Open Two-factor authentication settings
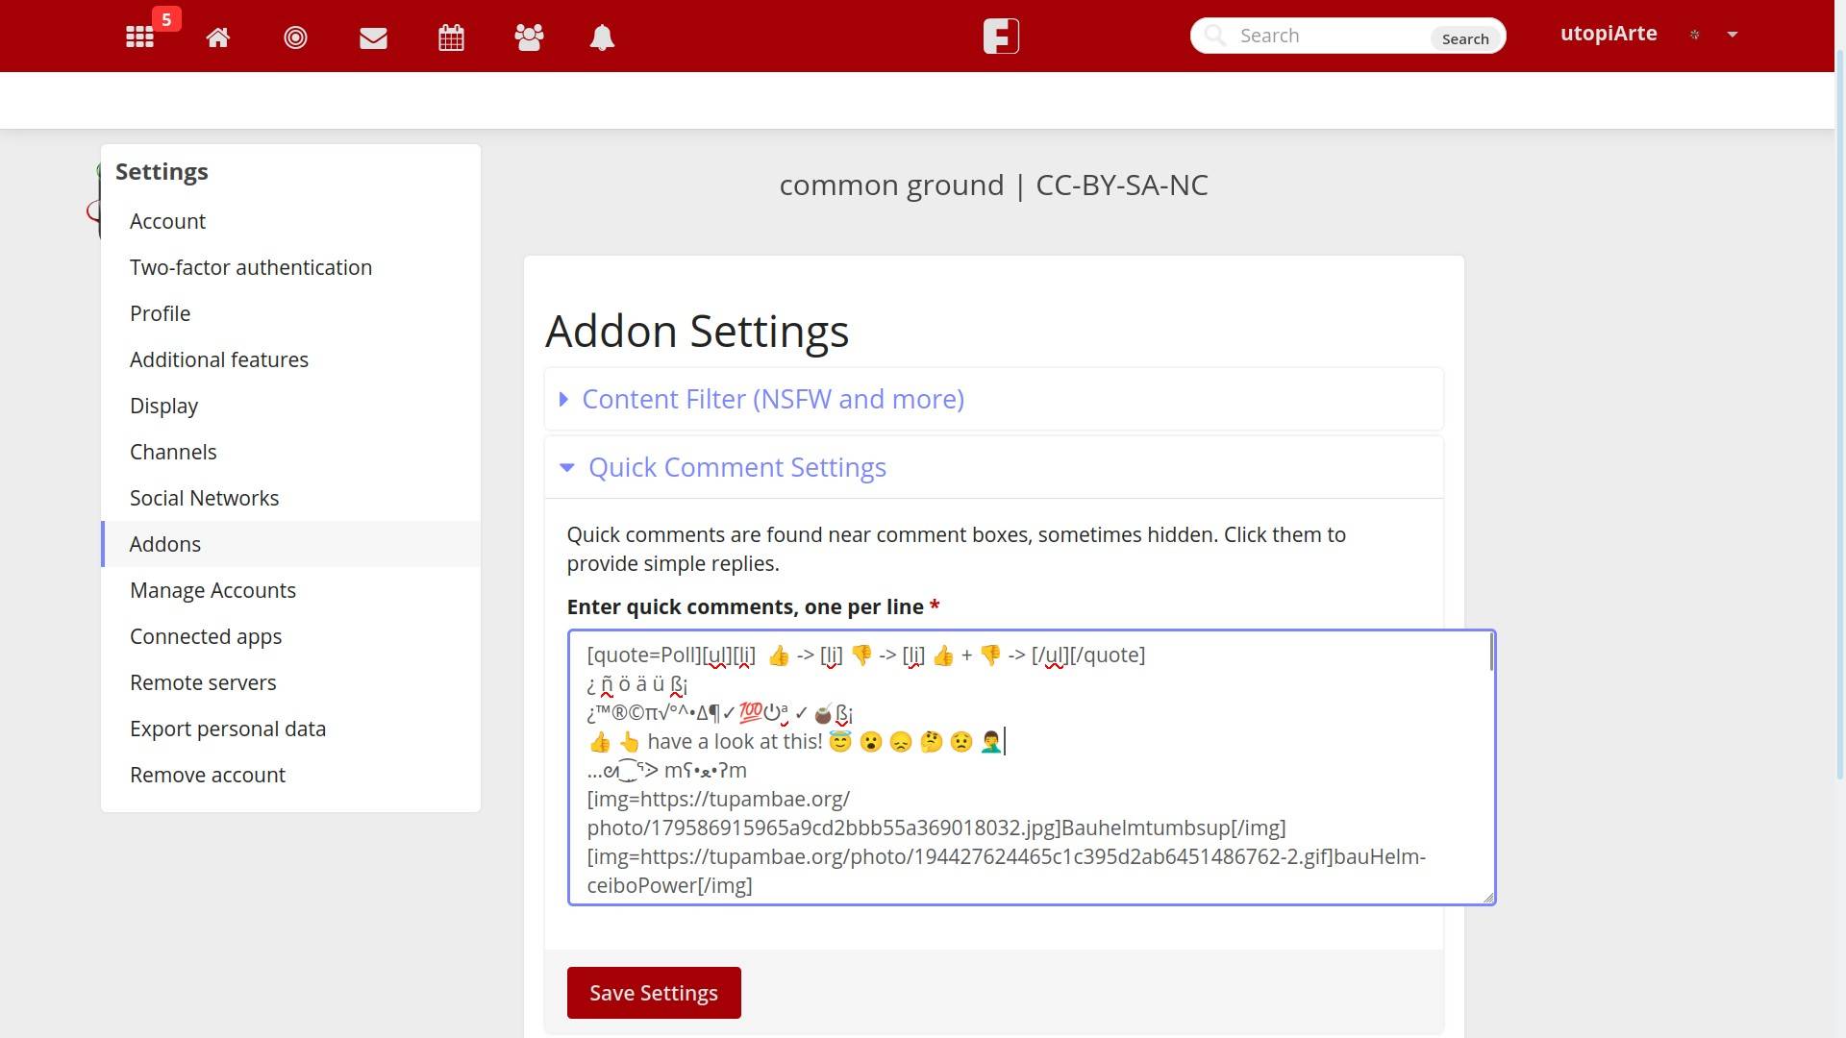The image size is (1846, 1038). (x=251, y=267)
